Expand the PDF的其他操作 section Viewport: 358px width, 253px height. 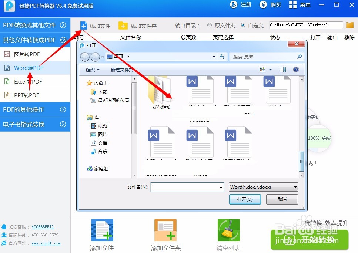coord(35,109)
